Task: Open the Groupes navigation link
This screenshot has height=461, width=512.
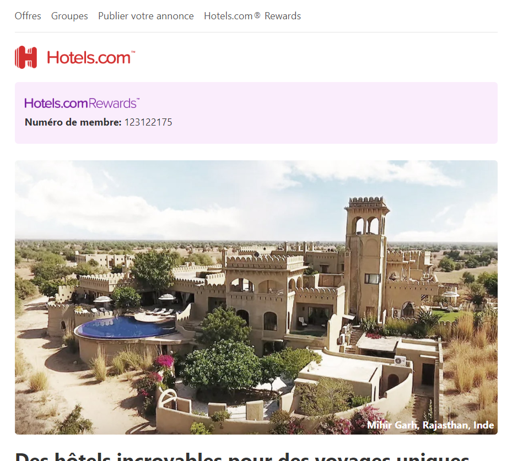Action: tap(69, 16)
